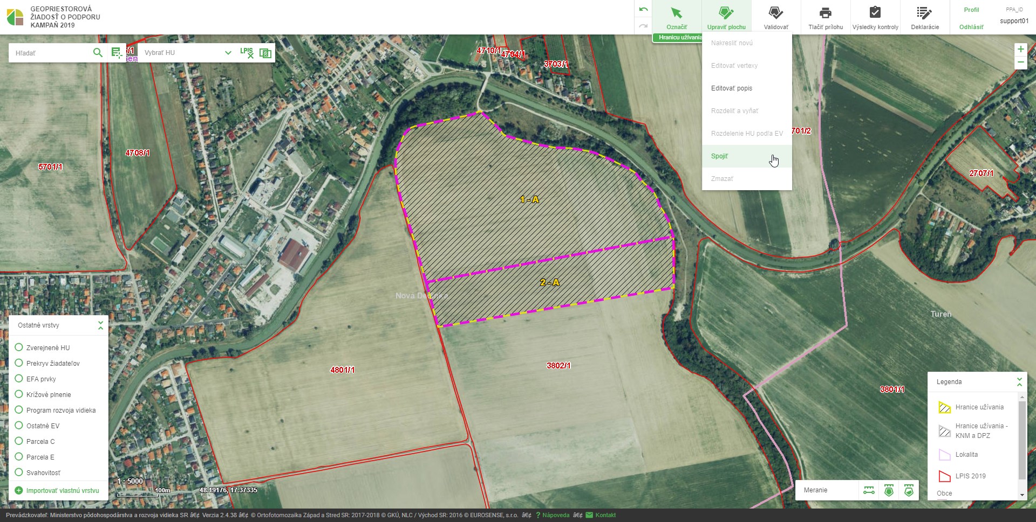Choose Editovať vertexy from menu
The height and width of the screenshot is (522, 1036).
click(747, 66)
